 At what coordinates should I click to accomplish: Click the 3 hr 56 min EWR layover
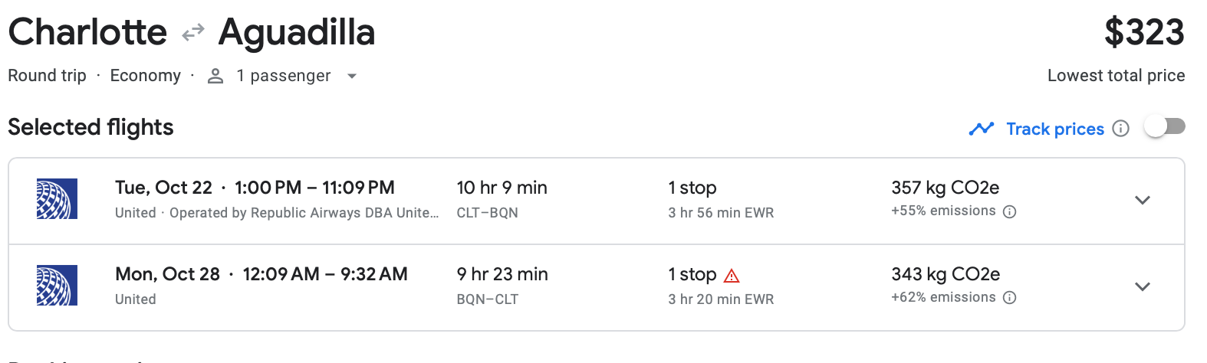720,213
